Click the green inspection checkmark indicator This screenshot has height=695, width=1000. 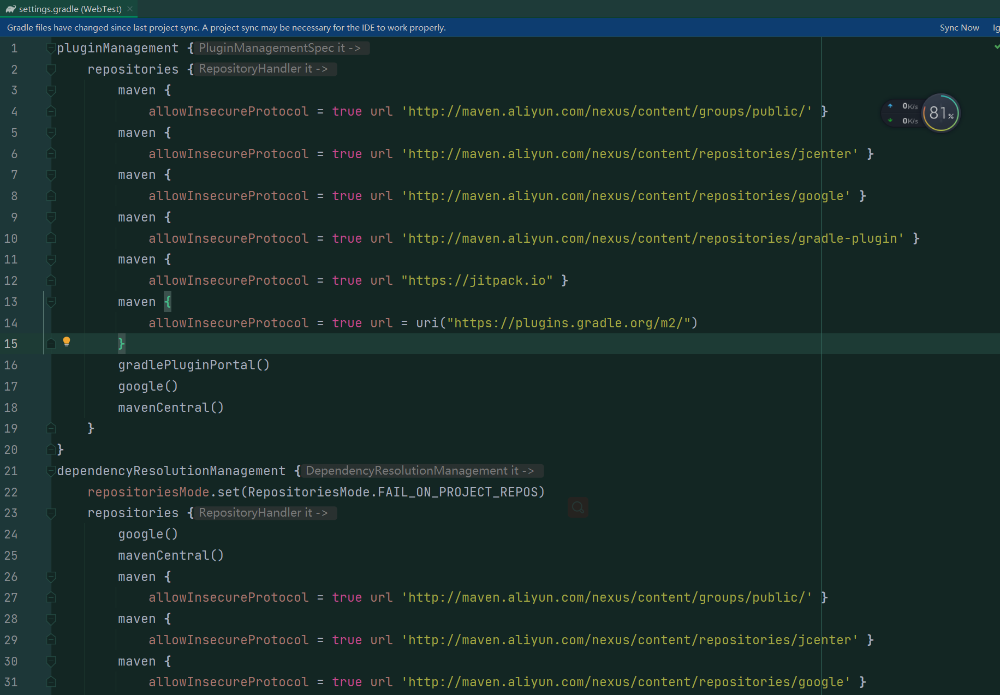997,47
